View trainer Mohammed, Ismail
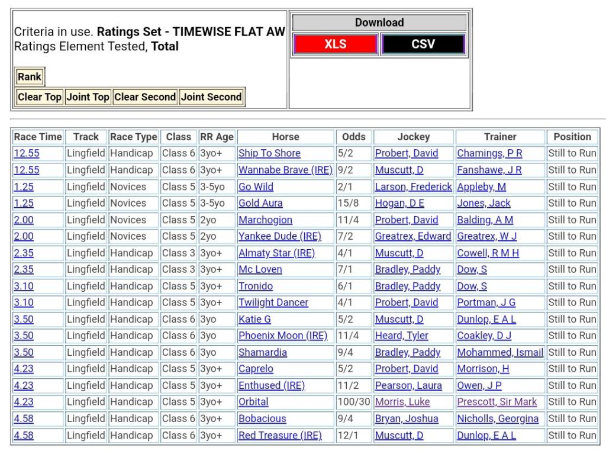The height and width of the screenshot is (454, 606). pyautogui.click(x=500, y=352)
